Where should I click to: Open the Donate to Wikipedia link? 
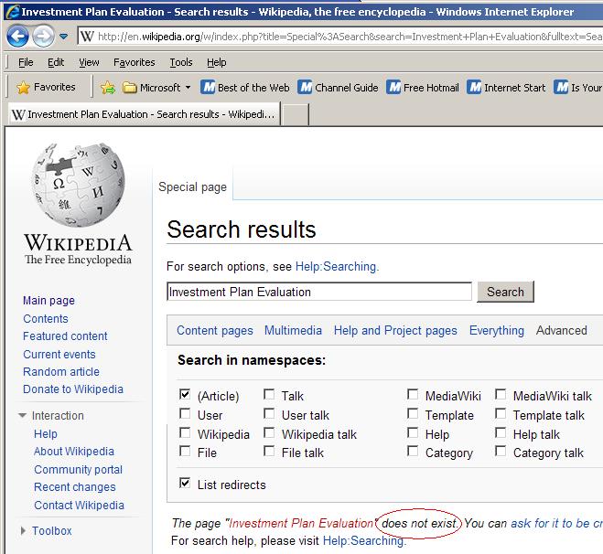pyautogui.click(x=73, y=389)
